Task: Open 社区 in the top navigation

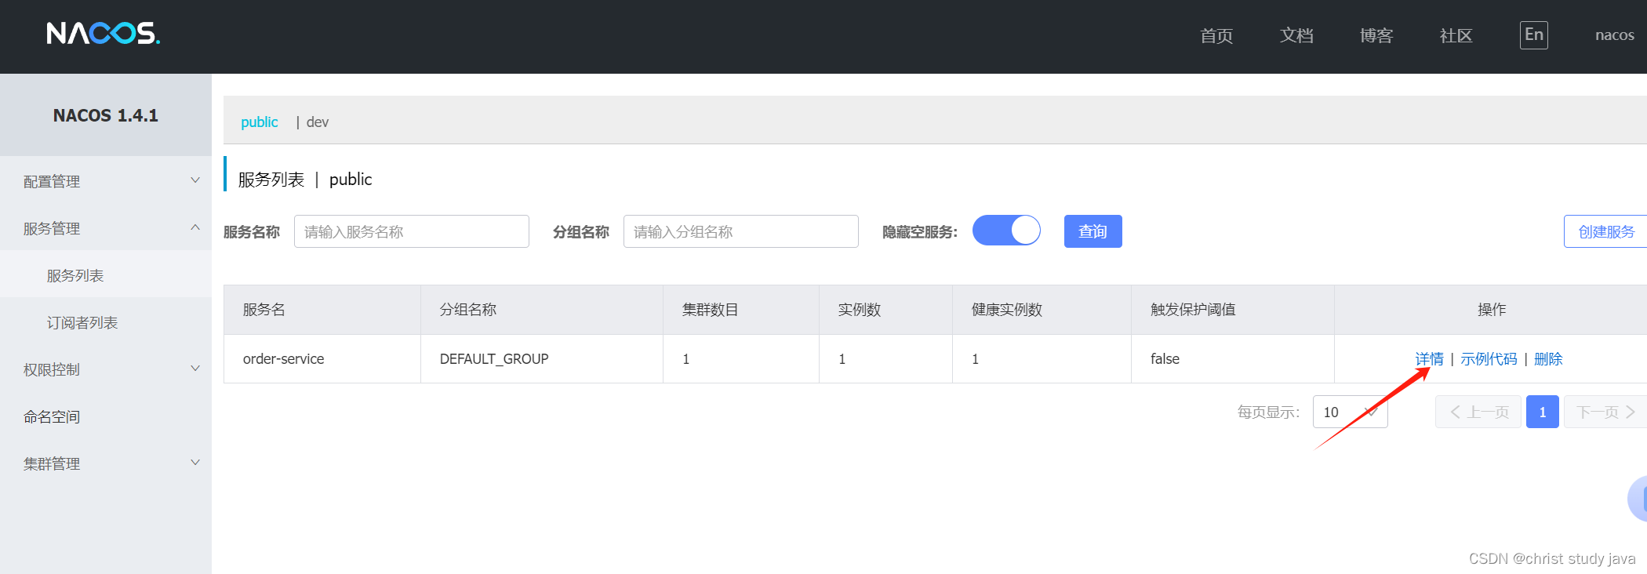Action: pos(1456,35)
